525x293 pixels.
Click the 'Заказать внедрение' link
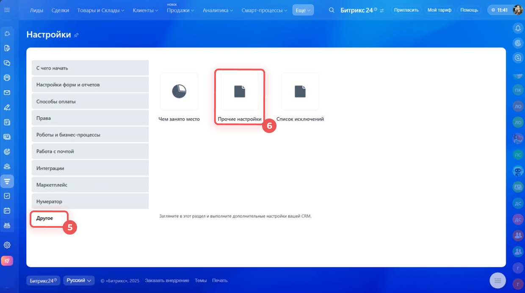tap(167, 280)
